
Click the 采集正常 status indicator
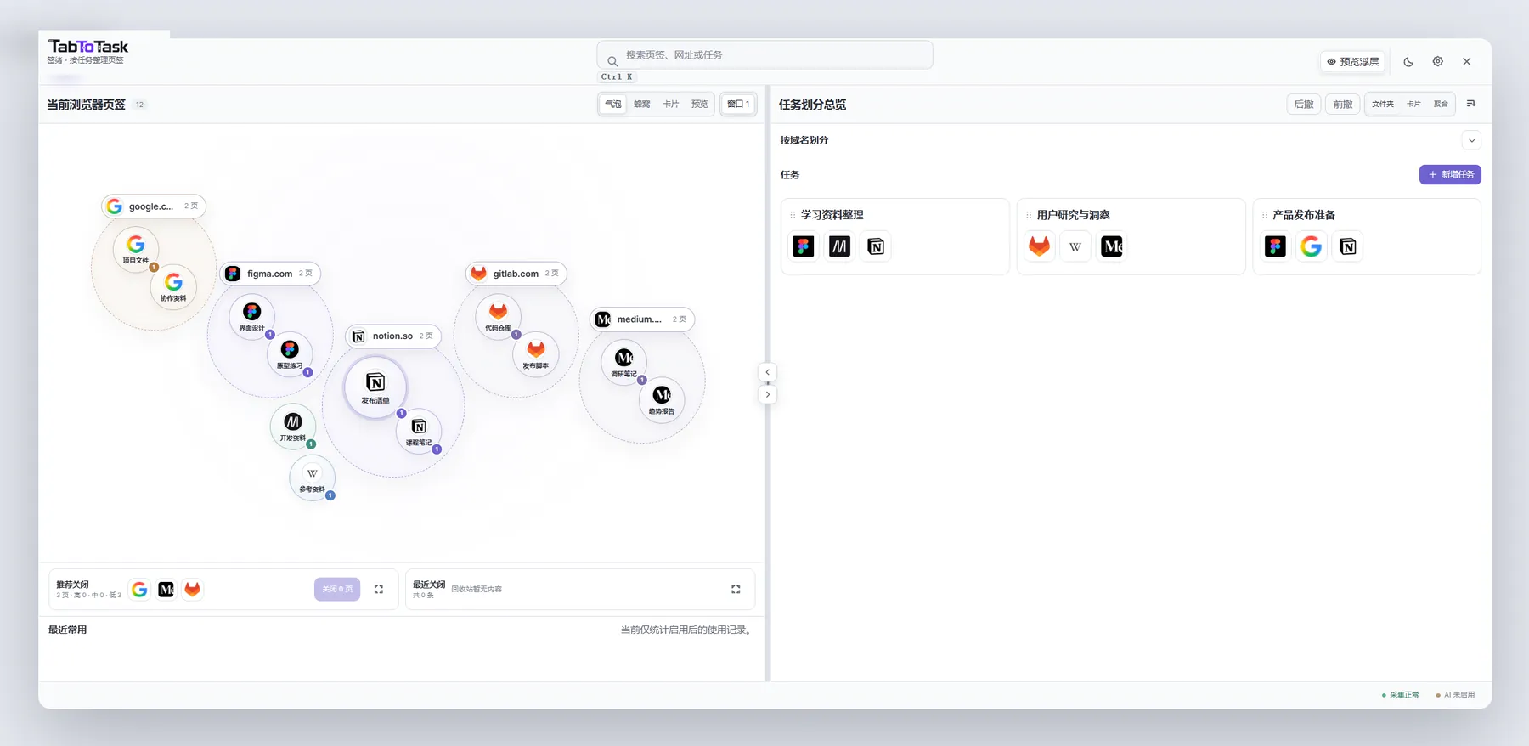pos(1401,695)
